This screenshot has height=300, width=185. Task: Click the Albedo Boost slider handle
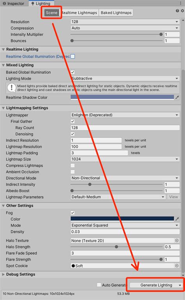(72, 191)
